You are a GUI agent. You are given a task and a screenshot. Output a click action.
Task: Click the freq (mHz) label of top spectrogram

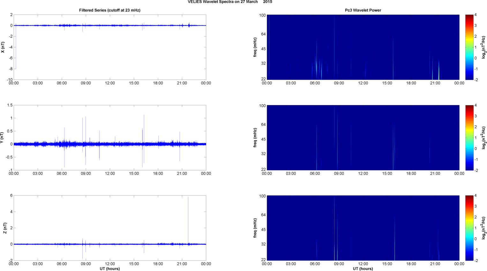click(255, 47)
